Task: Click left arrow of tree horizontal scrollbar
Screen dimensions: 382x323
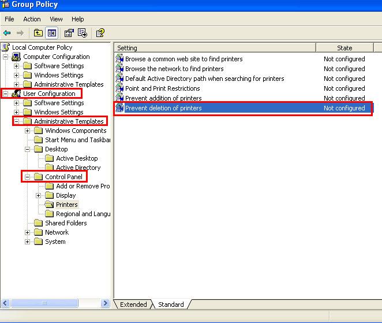Action: (x=5, y=303)
